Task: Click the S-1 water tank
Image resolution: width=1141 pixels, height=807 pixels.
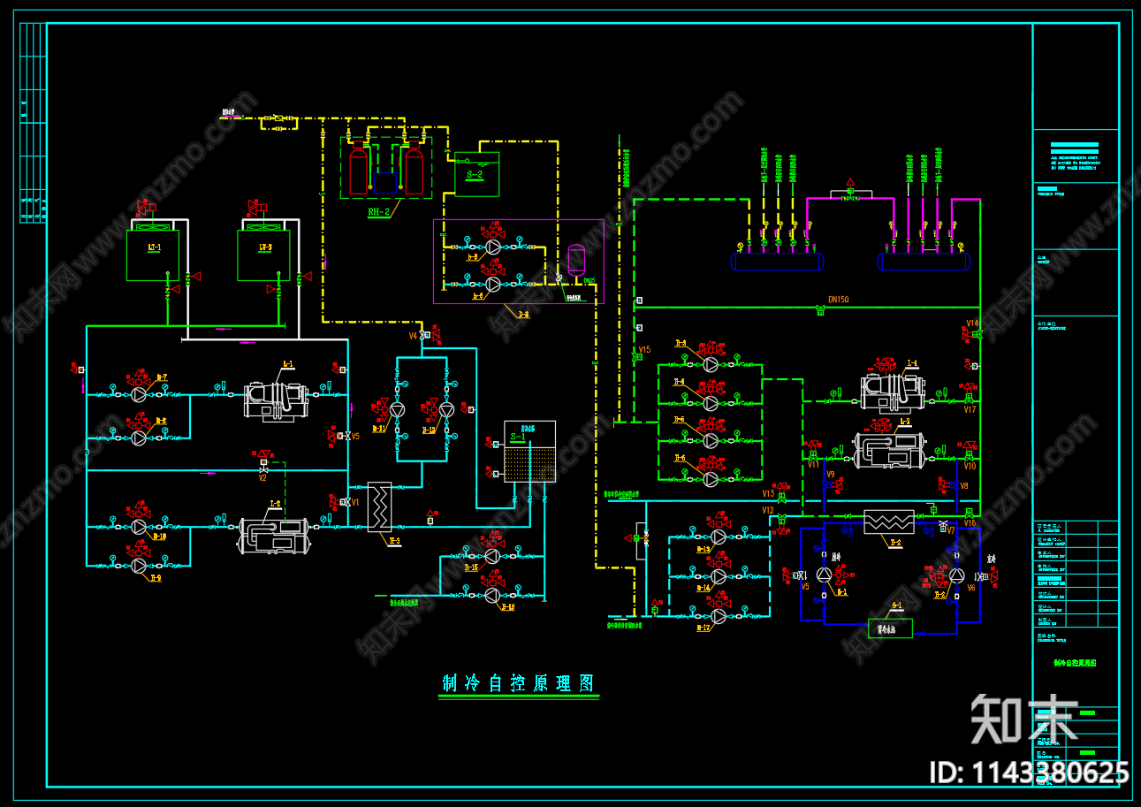Action: 529,451
